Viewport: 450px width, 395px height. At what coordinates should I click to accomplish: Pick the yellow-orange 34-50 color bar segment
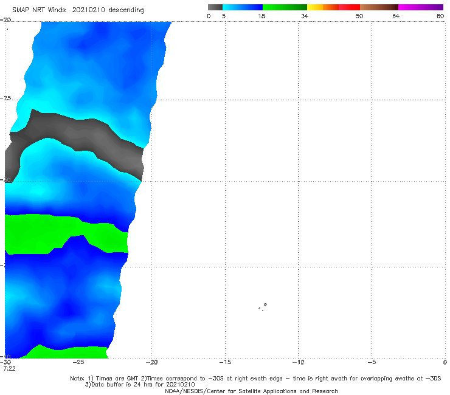click(333, 7)
